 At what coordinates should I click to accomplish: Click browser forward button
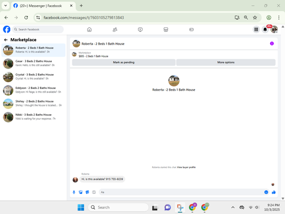click(x=16, y=18)
